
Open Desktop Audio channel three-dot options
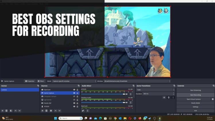(x=130, y=102)
